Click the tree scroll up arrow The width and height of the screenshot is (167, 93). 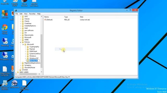(41, 17)
